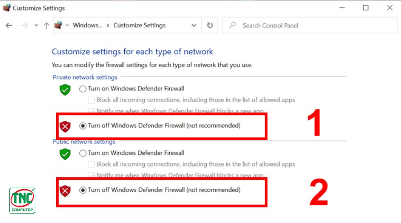
Task: Click the Control Panel icon in the address bar
Action: [x=58, y=25]
